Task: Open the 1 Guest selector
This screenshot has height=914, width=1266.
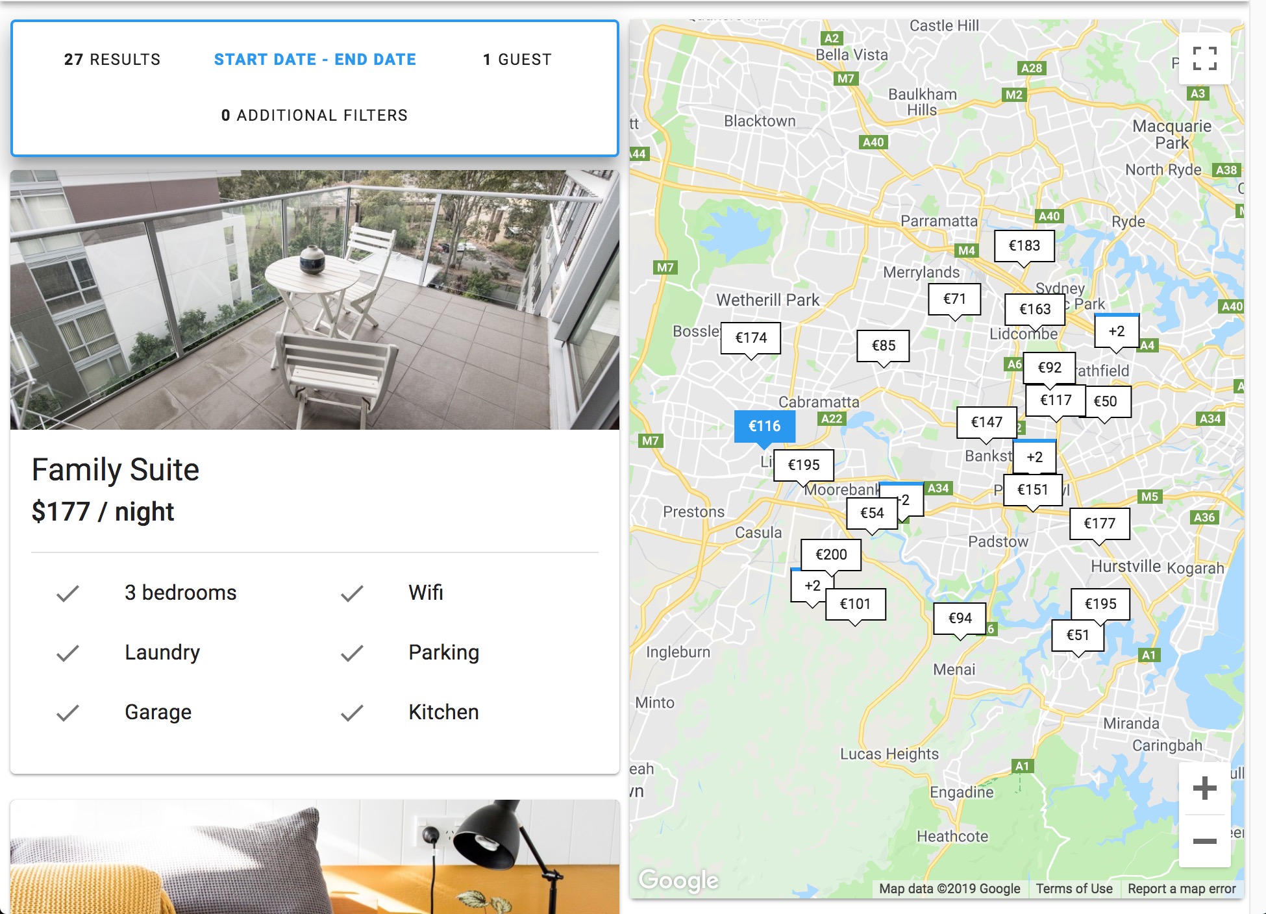Action: tap(517, 60)
